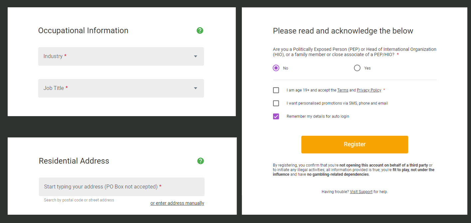Open help icon for Residential Address
Viewport: 471px width, 223px height.
pyautogui.click(x=201, y=161)
